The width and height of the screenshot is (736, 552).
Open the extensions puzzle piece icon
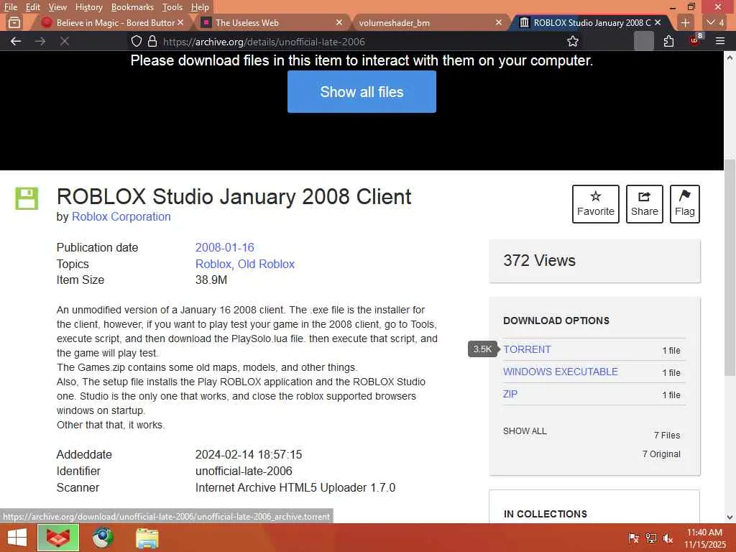point(669,41)
